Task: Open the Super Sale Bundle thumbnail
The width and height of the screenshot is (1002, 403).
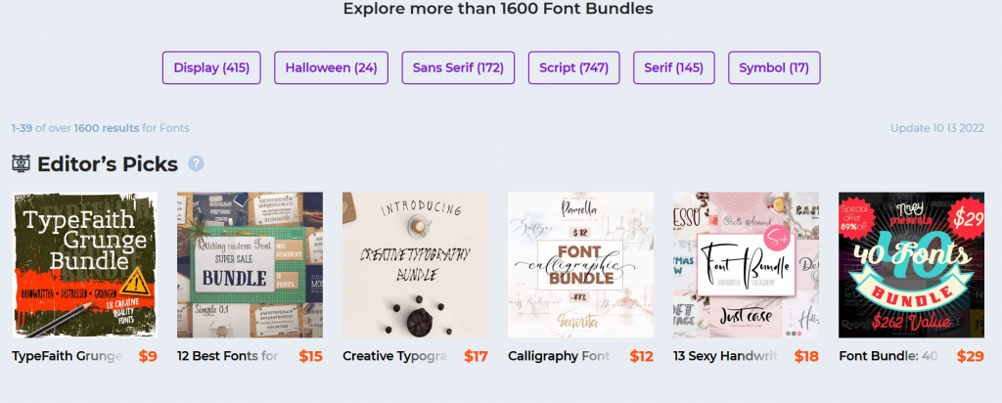Action: click(x=250, y=265)
